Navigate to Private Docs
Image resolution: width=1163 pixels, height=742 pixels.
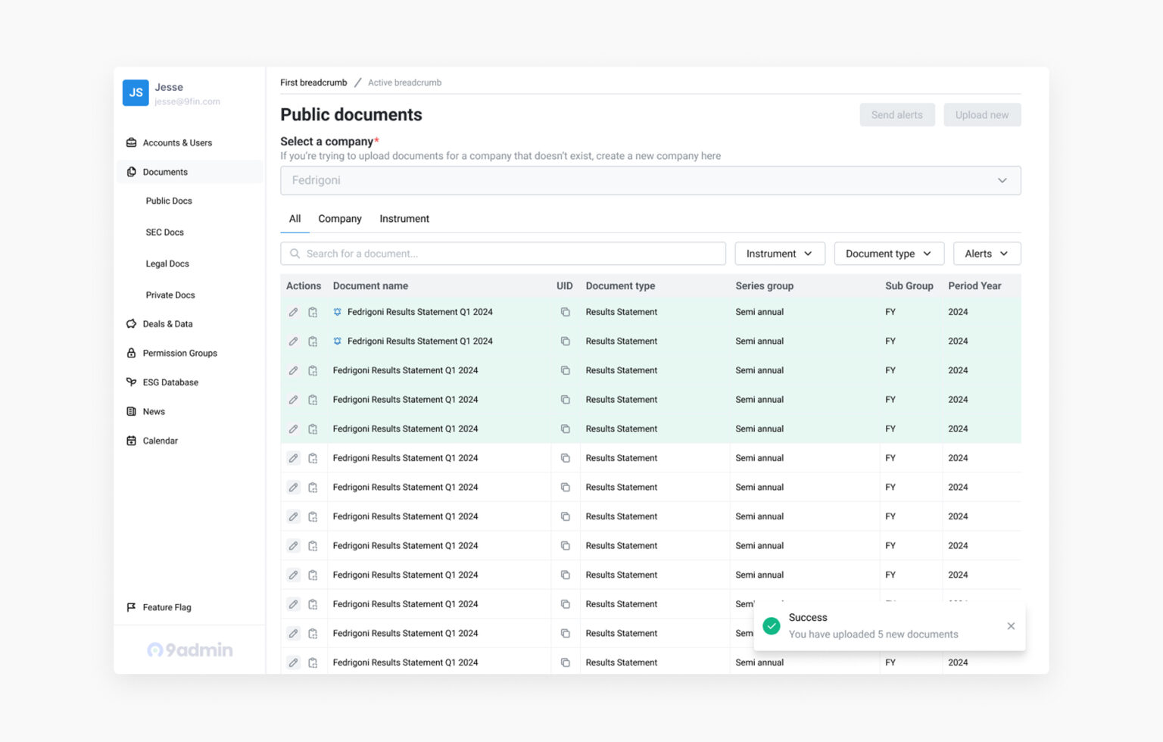coord(170,295)
